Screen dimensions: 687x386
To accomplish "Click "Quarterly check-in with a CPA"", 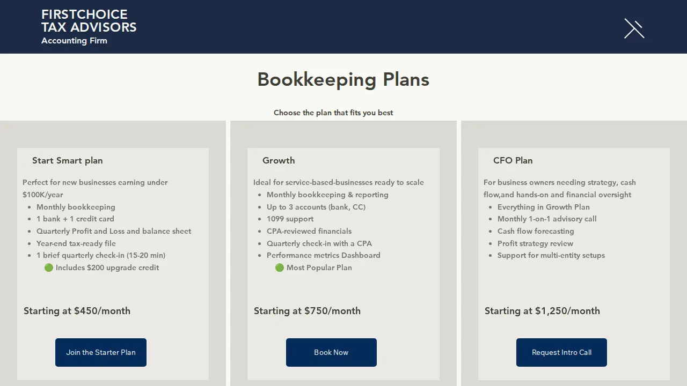I will tap(319, 243).
